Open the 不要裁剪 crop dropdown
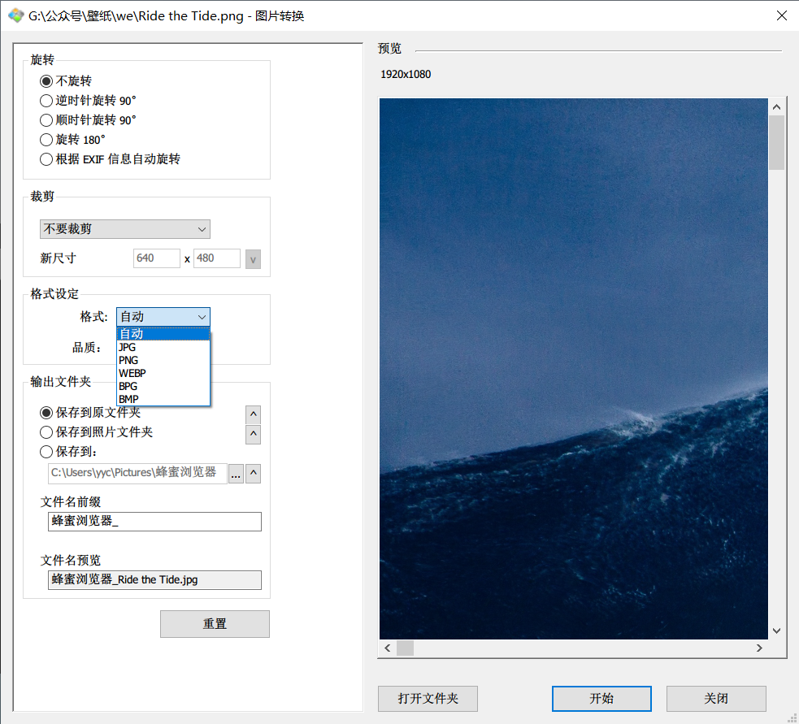The width and height of the screenshot is (799, 724). click(x=124, y=229)
